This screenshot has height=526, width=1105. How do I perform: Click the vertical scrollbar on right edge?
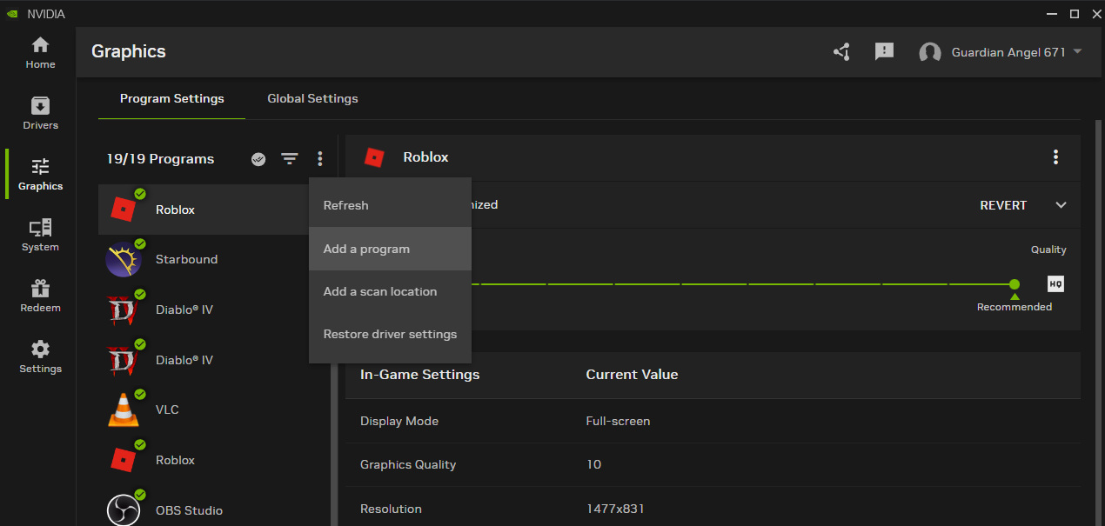(x=1097, y=322)
